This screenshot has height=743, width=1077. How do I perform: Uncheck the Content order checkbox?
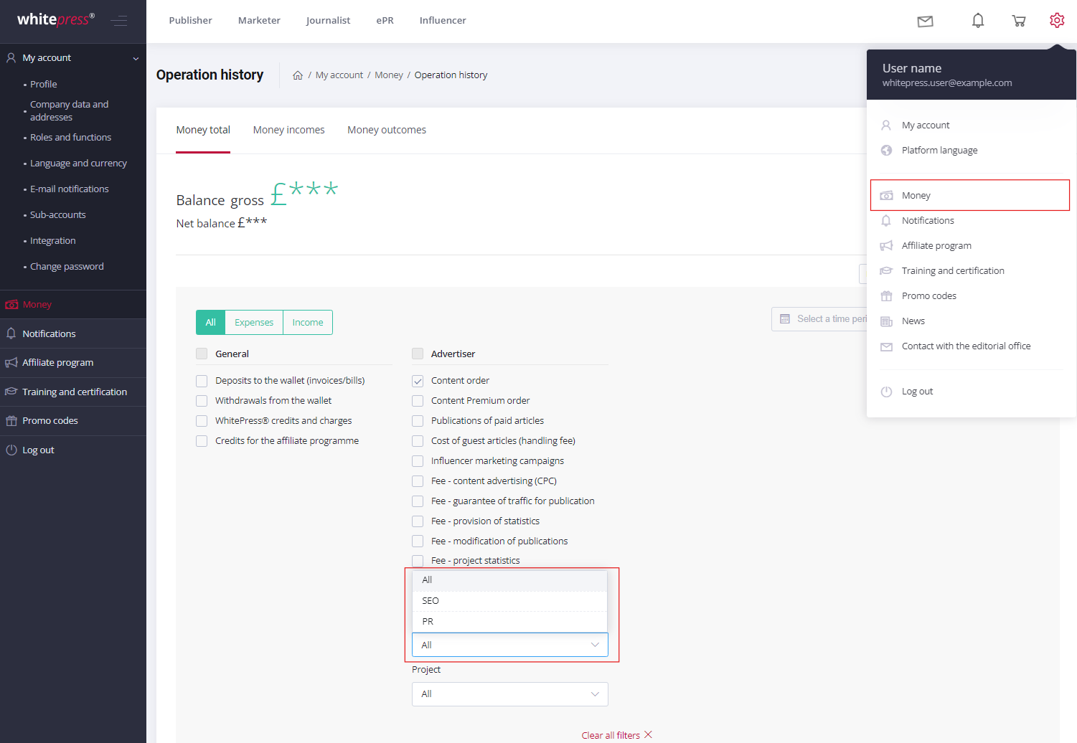coord(418,381)
